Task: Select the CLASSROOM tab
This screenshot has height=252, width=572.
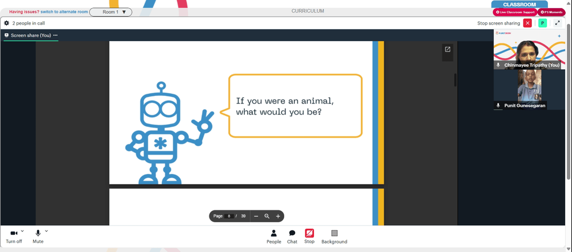Action: (519, 5)
